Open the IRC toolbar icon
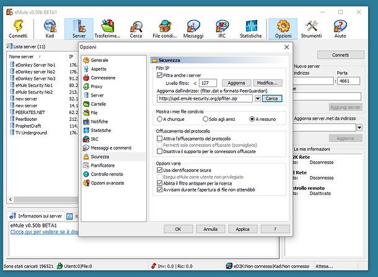This screenshot has width=378, height=277. (x=222, y=29)
